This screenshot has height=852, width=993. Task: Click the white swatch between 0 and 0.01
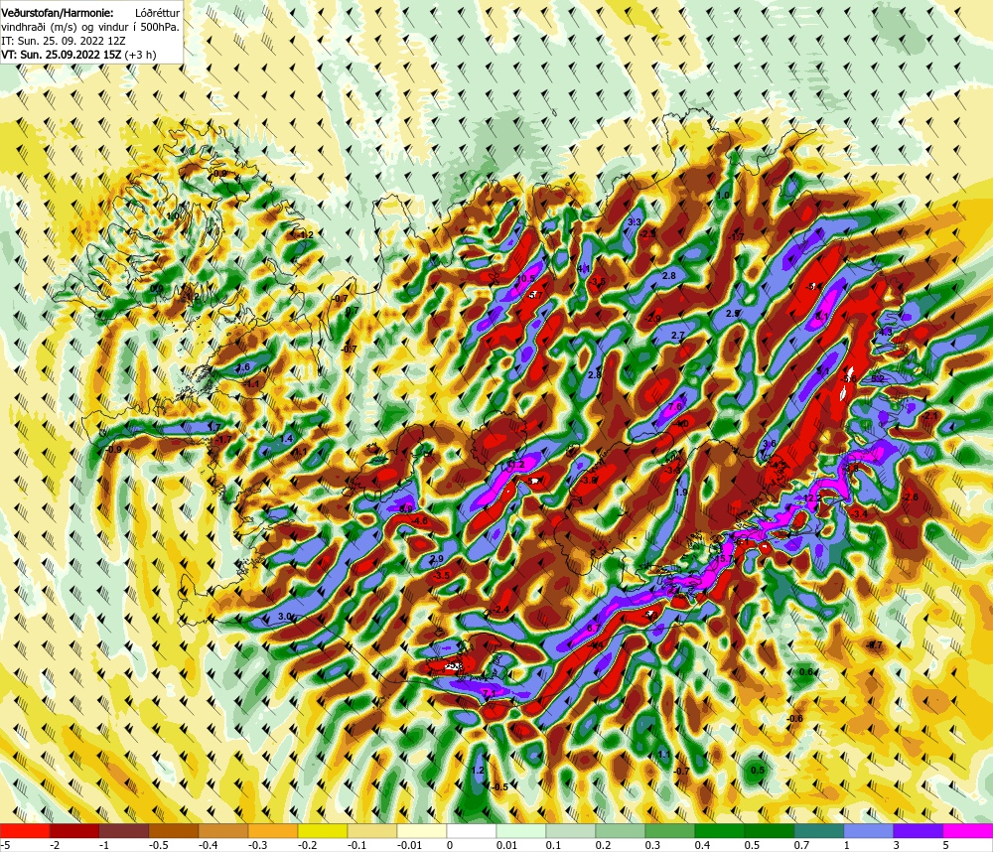pyautogui.click(x=472, y=830)
